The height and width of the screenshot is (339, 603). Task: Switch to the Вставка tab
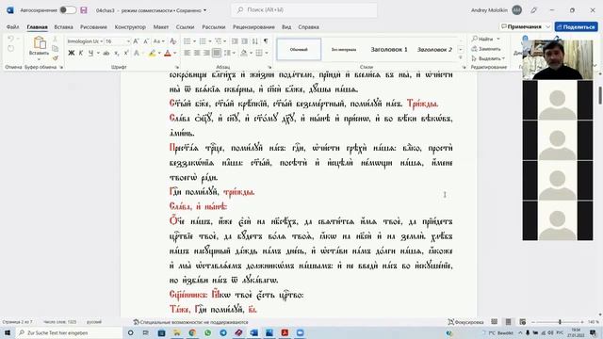point(63,27)
